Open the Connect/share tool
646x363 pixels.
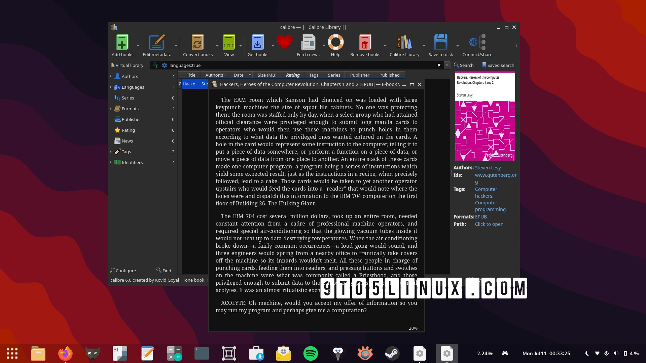click(x=477, y=43)
